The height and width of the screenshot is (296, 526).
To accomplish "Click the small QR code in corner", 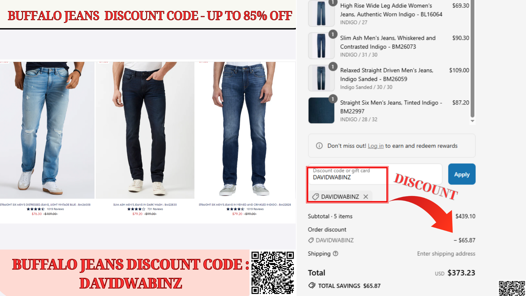I will click(512, 288).
